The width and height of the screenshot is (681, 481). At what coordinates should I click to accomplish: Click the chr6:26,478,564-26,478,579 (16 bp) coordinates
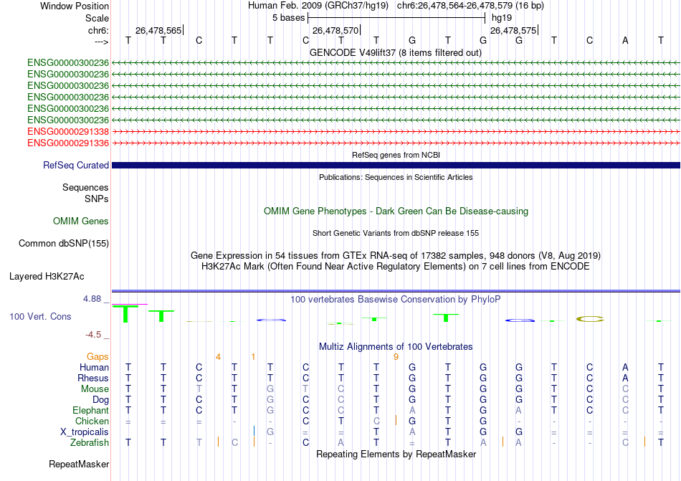click(470, 6)
